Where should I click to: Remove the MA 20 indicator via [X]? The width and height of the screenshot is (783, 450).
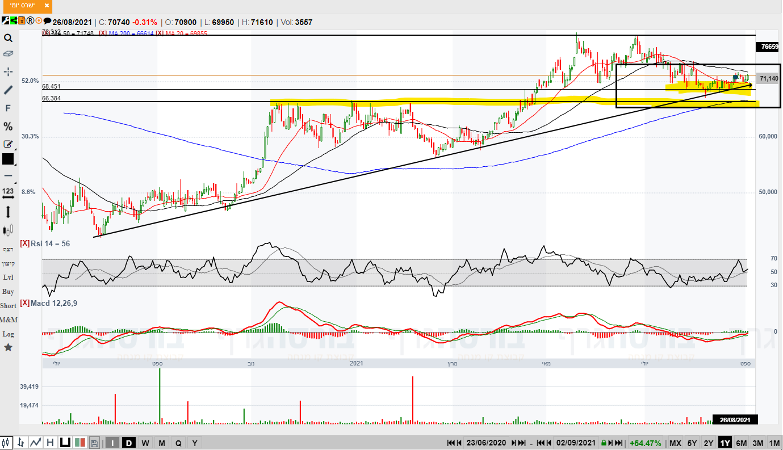160,33
